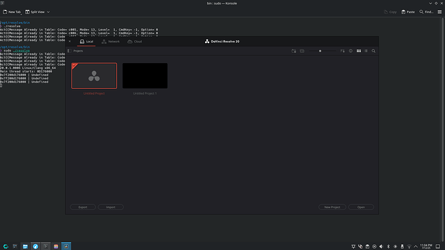445x250 pixels.
Task: Open the Dolphin file manager taskbar icon
Action: coord(25,246)
